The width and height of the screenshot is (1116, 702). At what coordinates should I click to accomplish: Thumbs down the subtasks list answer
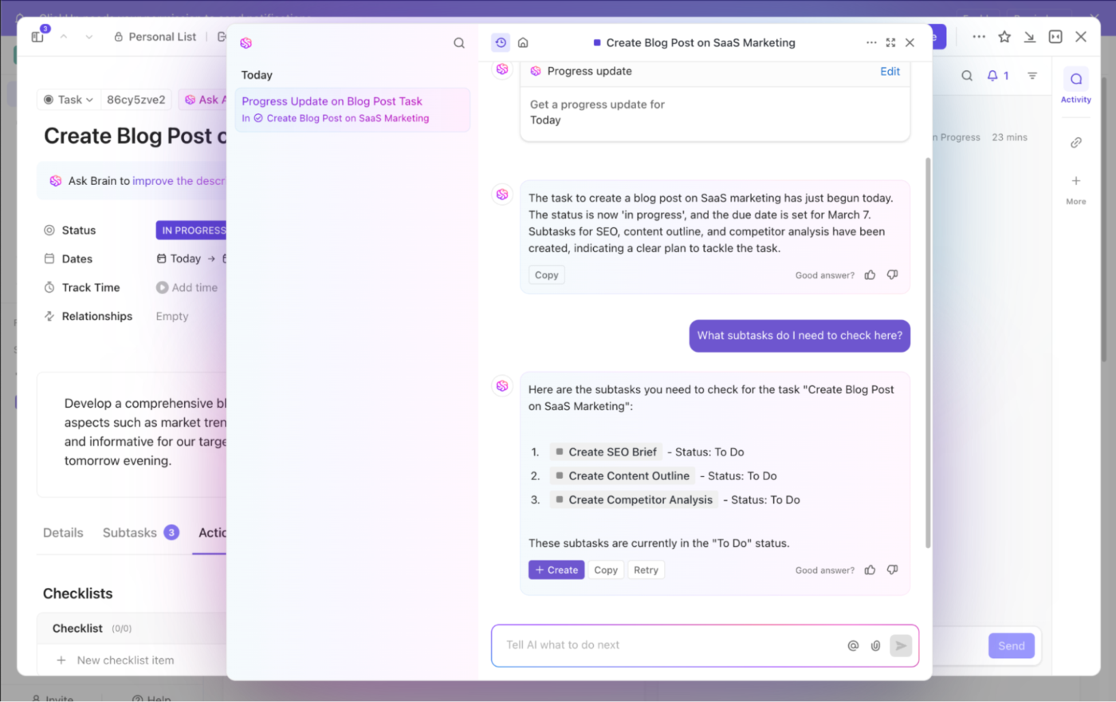(892, 570)
